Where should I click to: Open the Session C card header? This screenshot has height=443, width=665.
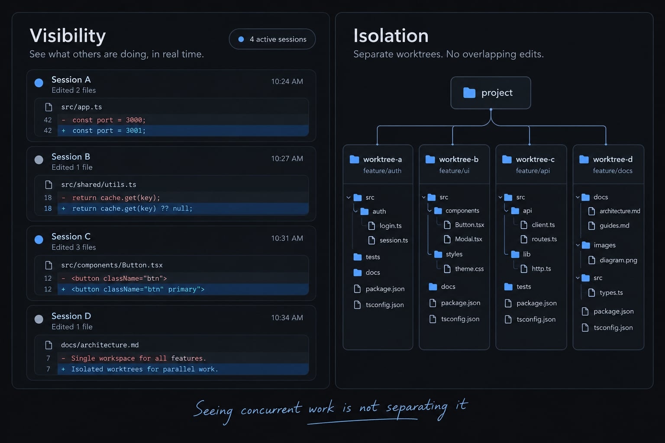coord(171,241)
